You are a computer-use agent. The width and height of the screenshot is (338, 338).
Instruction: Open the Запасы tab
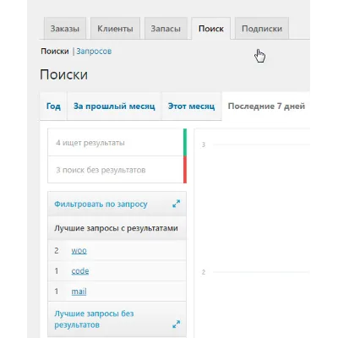pos(166,29)
